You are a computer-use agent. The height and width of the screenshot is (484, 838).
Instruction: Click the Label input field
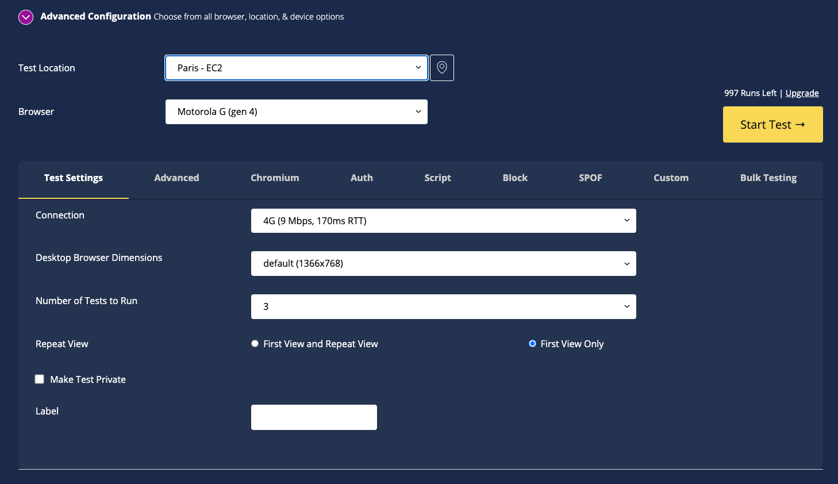pos(314,417)
